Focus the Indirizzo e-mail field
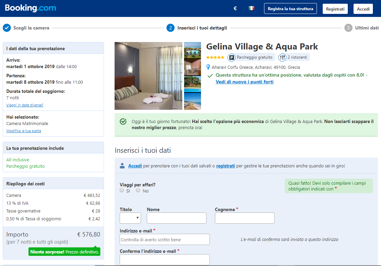 tap(165, 240)
